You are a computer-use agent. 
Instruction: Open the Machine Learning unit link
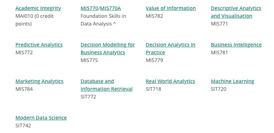click(232, 81)
